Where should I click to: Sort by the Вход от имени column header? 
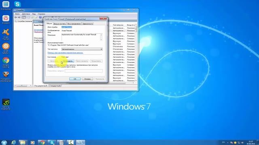click(131, 25)
